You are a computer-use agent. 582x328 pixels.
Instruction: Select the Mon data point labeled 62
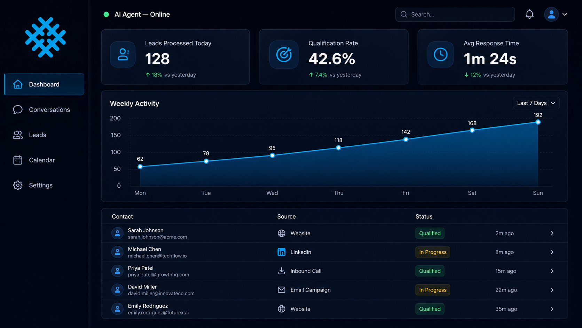point(140,167)
